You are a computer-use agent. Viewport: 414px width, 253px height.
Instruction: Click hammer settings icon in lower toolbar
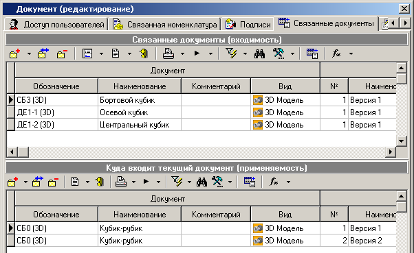pos(217,182)
